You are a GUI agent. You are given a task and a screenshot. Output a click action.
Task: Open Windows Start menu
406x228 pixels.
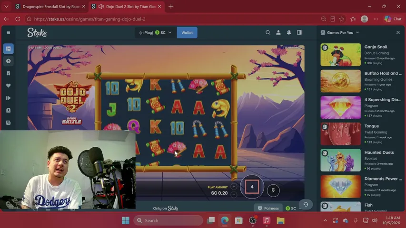(x=126, y=220)
